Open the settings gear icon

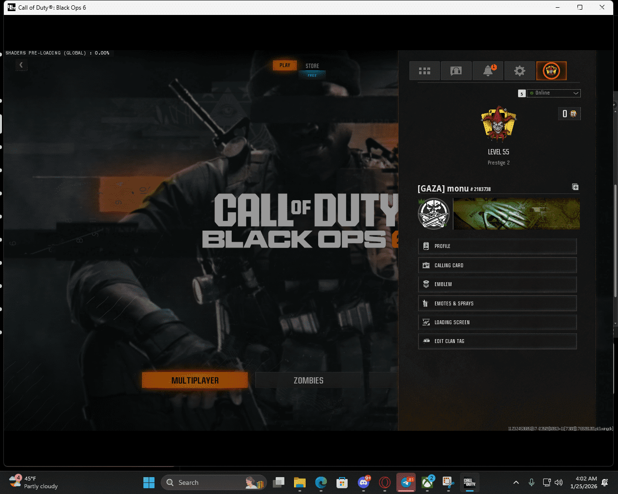click(520, 71)
